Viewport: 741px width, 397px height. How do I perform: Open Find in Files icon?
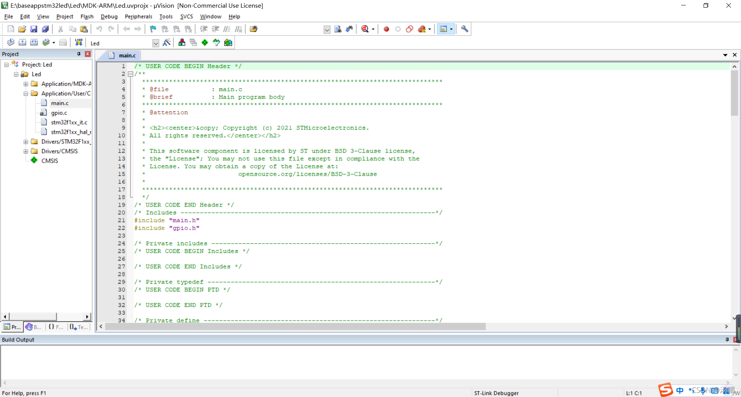254,29
